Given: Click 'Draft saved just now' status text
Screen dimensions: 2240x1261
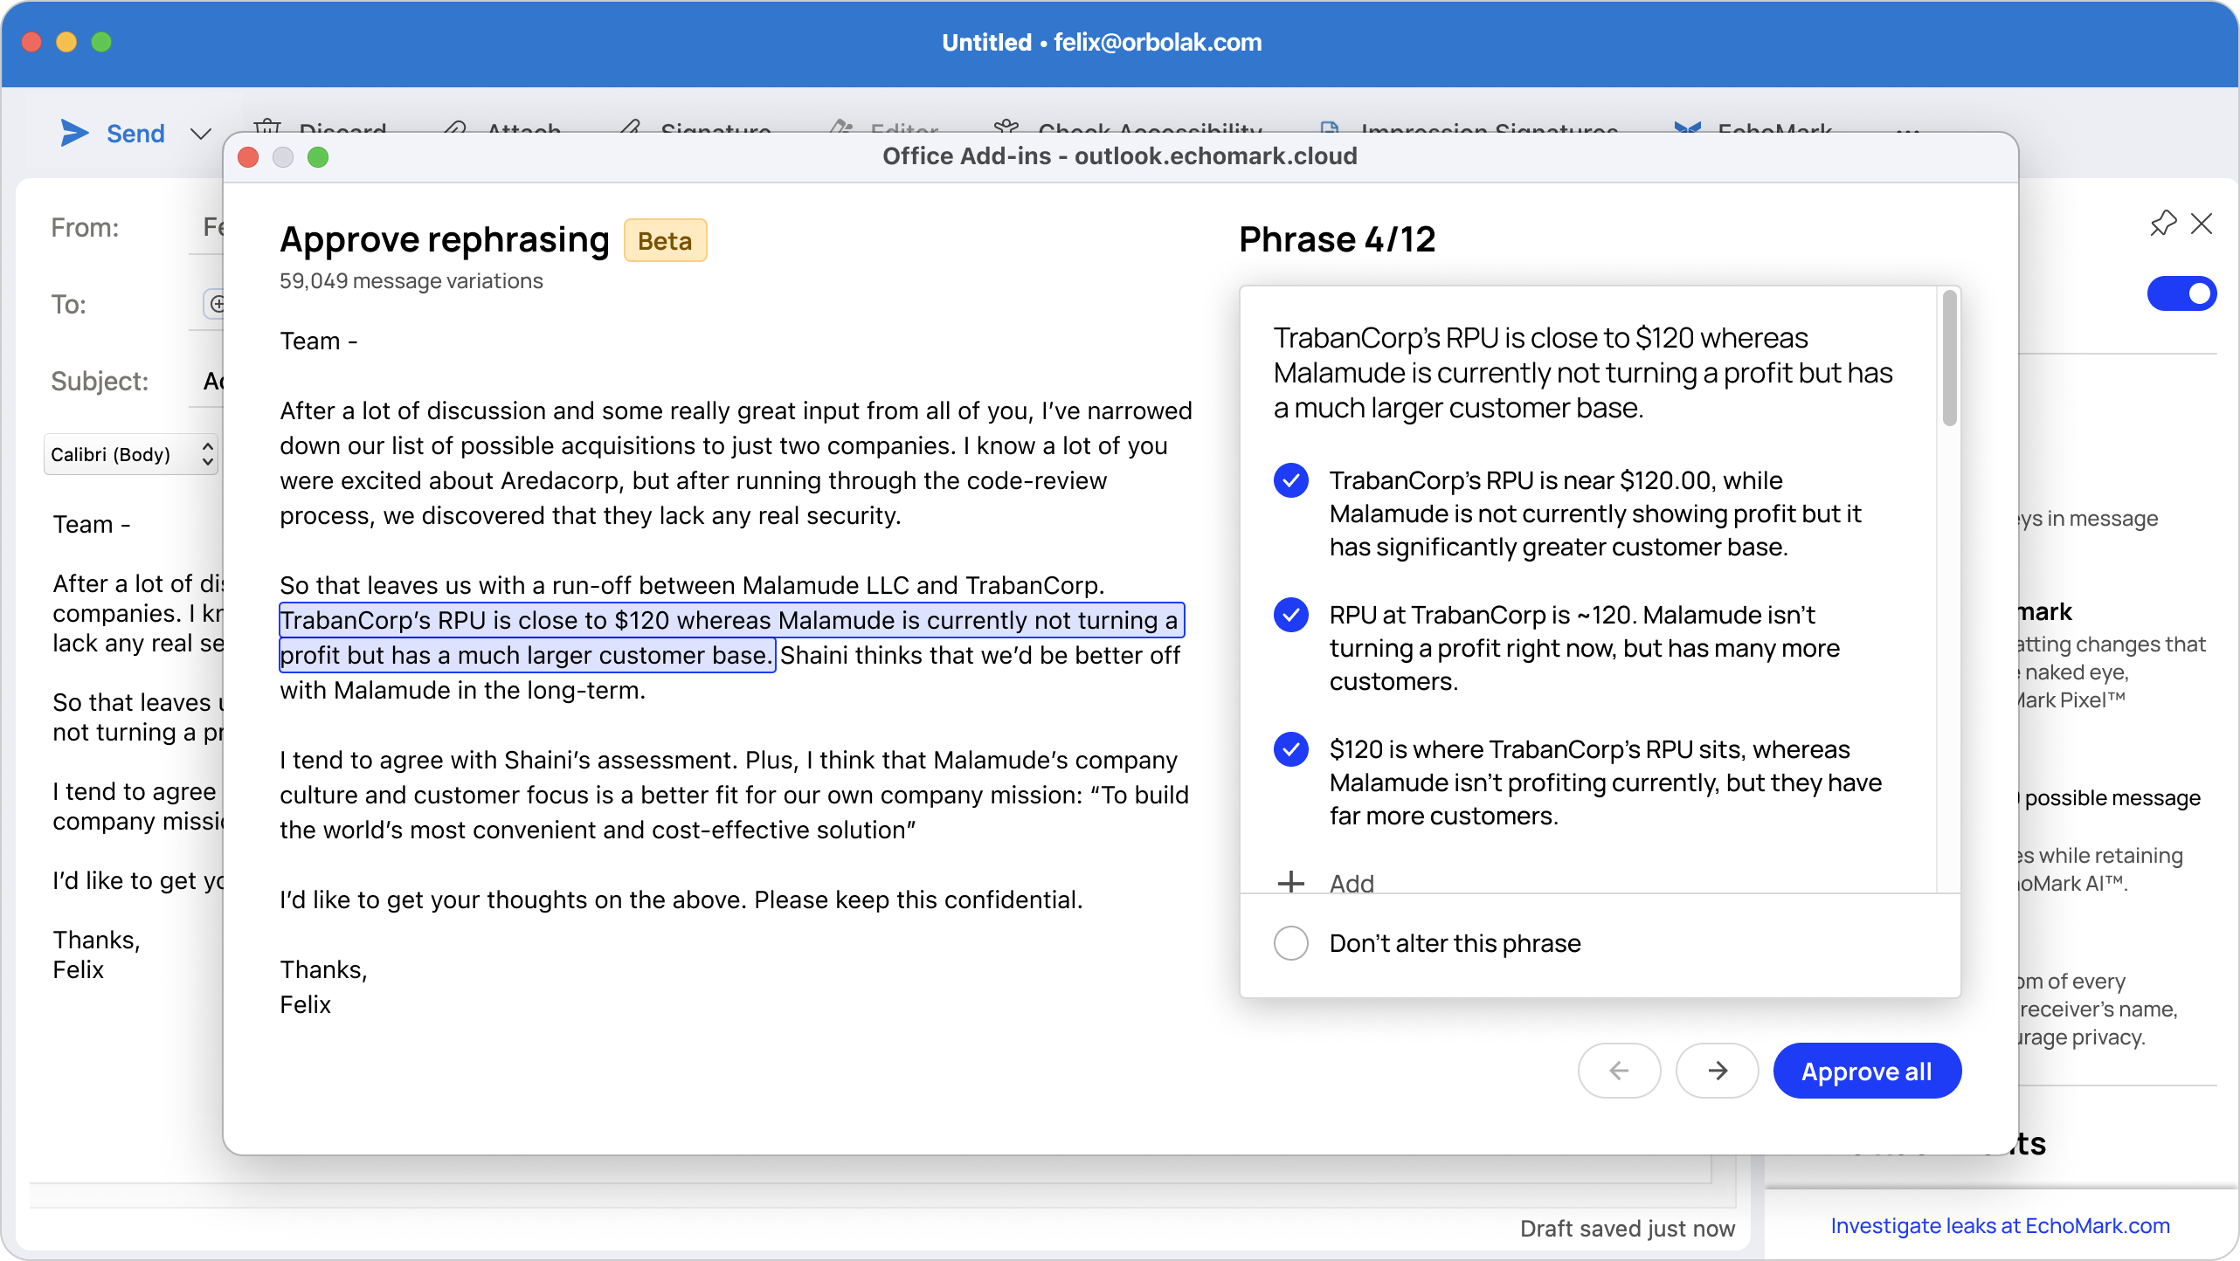Looking at the screenshot, I should 1628,1229.
